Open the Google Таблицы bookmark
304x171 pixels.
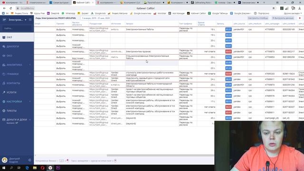(x=218, y=13)
